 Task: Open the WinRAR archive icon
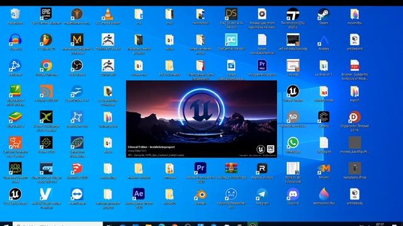coord(231,168)
